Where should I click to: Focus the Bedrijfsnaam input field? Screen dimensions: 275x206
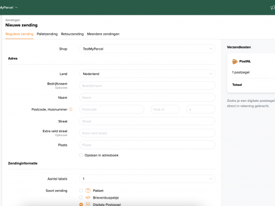(147, 86)
